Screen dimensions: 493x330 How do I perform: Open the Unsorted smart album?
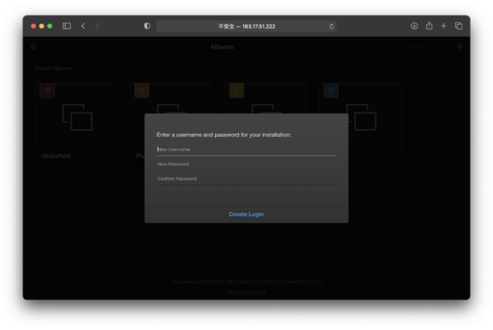(x=76, y=124)
